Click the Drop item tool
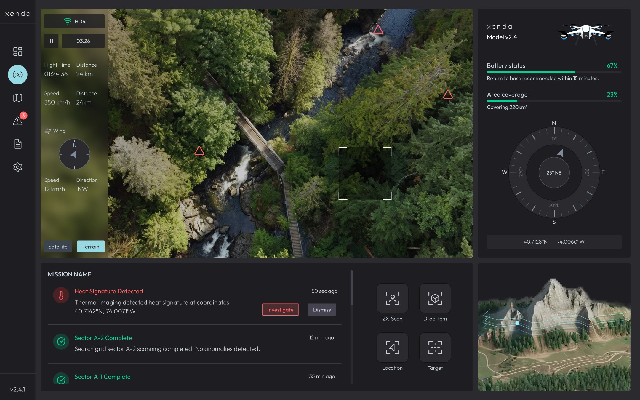 tap(435, 298)
